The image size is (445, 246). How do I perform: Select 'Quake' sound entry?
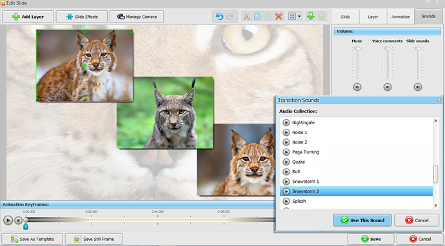357,162
